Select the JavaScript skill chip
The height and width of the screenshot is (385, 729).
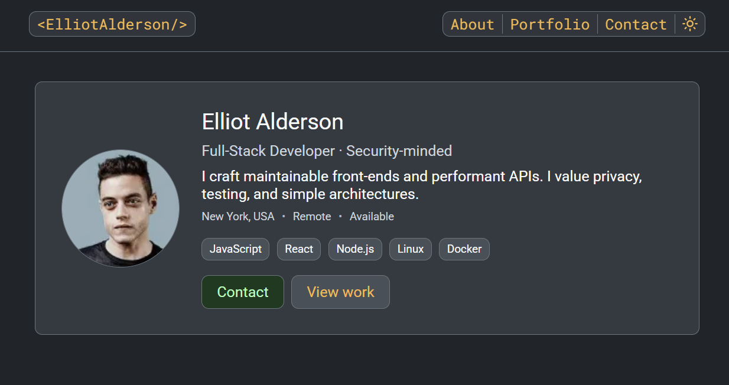[235, 249]
